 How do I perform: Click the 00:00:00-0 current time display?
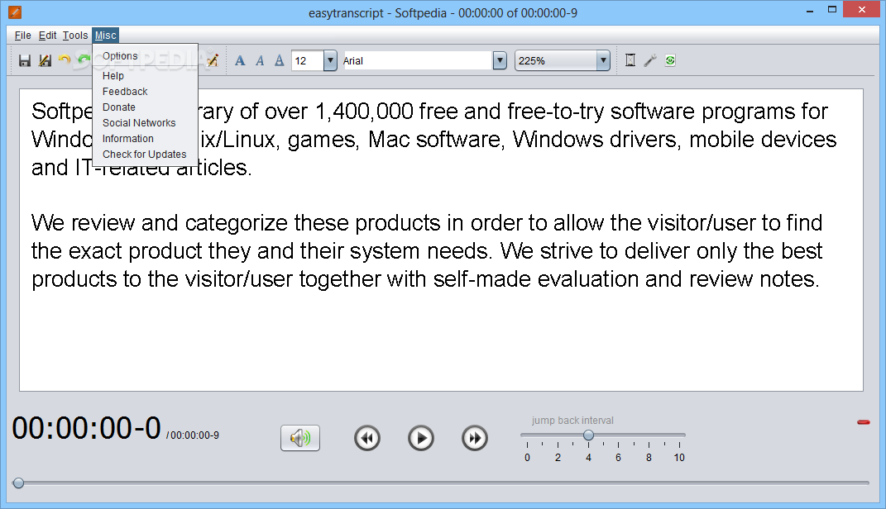coord(87,428)
